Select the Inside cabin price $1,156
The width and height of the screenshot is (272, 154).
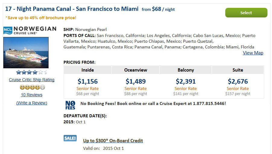[88, 81]
